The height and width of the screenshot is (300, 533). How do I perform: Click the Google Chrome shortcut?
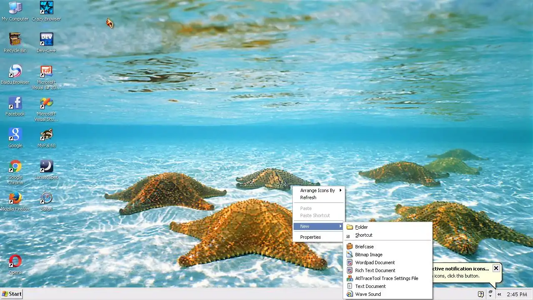pos(15,172)
